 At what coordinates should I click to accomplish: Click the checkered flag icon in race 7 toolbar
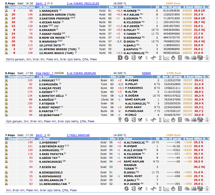tap(200, 189)
